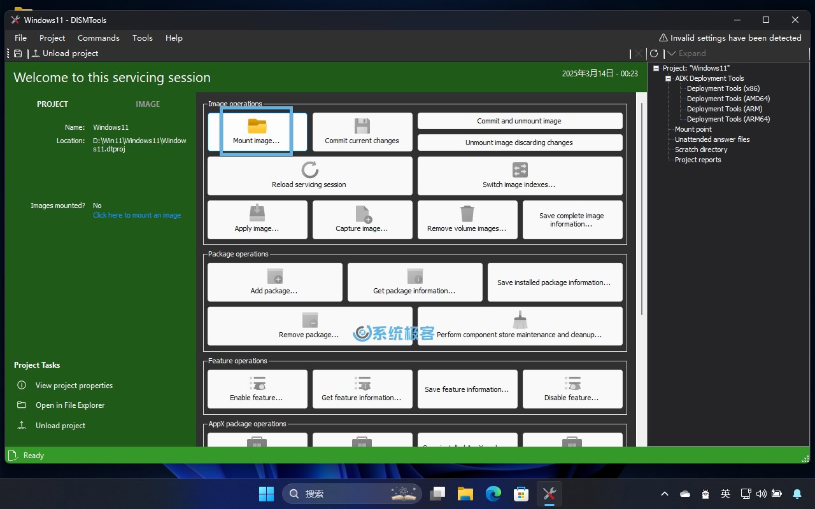815x509 pixels.
Task: Open Capture image dialog
Action: coord(362,220)
